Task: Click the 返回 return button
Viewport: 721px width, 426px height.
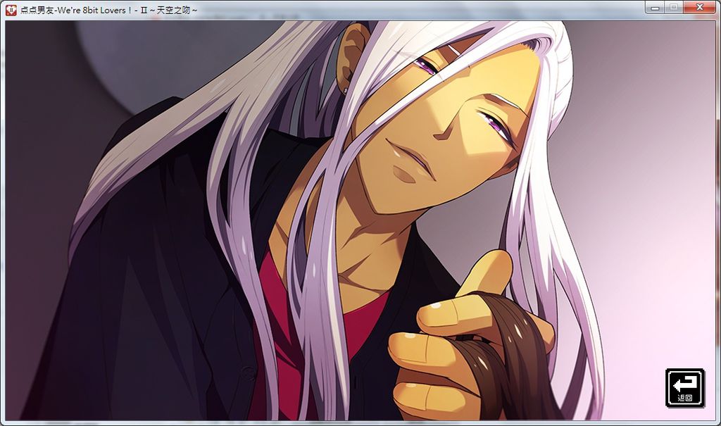Action: pos(685,388)
